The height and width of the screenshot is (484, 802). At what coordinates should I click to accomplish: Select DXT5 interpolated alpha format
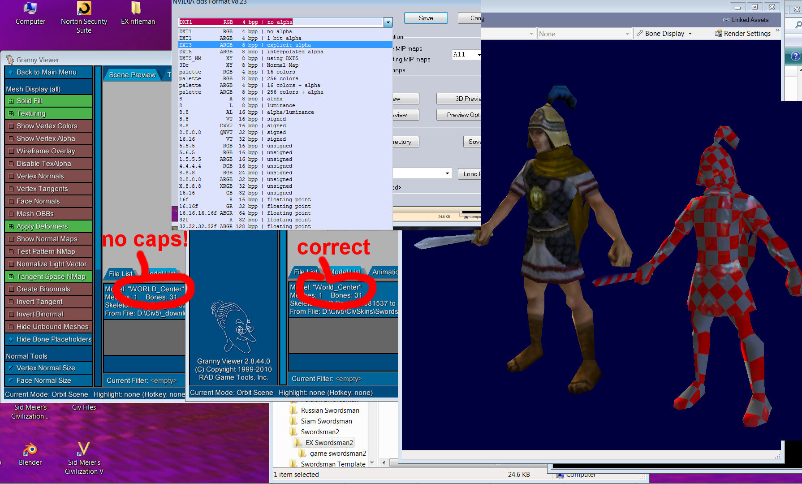(x=285, y=52)
